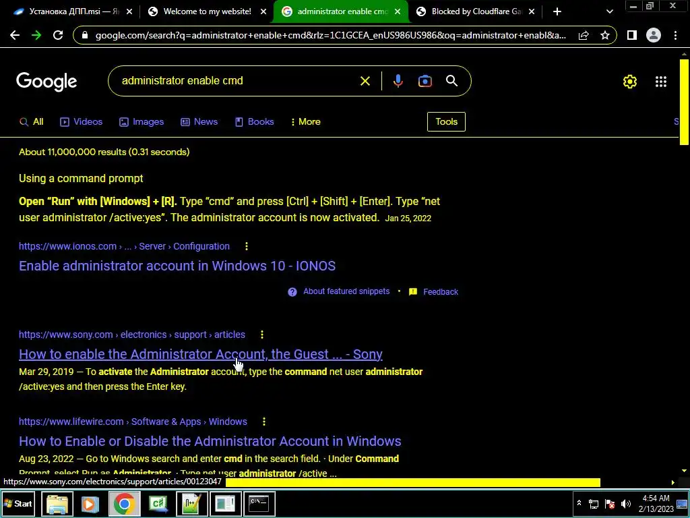Select the All results filter

31,122
